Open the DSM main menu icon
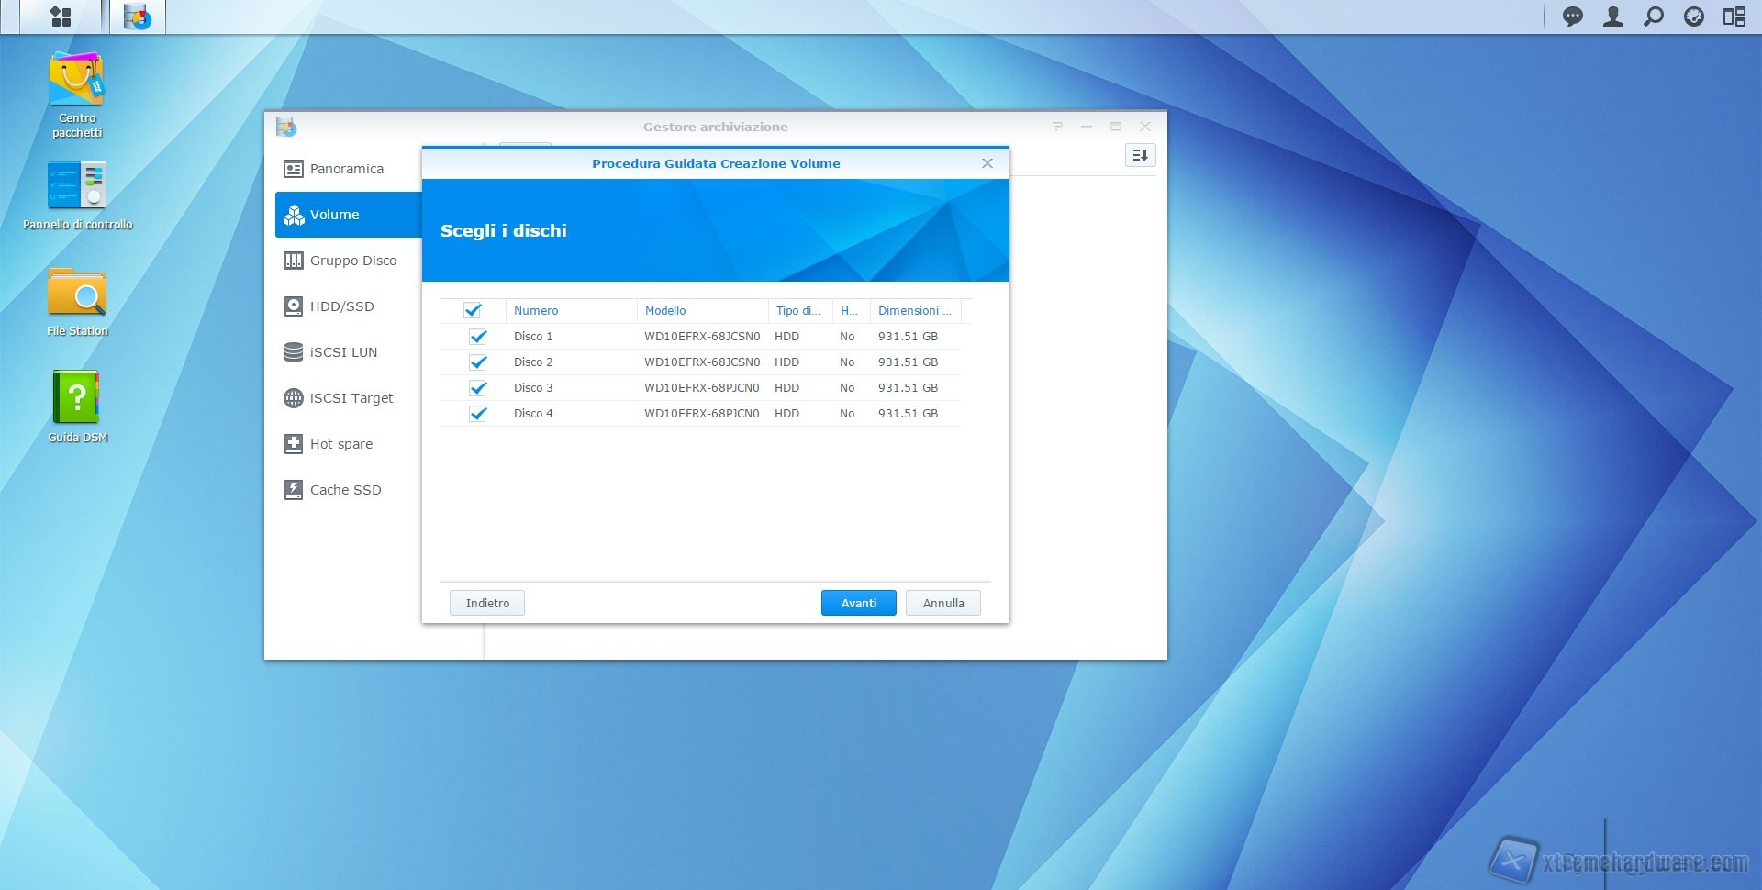 (x=61, y=17)
